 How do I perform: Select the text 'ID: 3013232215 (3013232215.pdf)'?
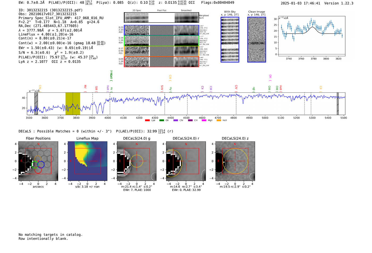point(50,10)
